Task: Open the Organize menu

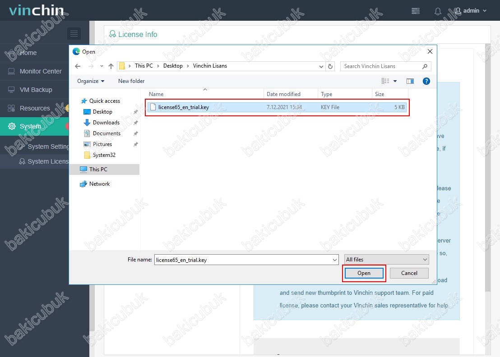Action: point(91,81)
